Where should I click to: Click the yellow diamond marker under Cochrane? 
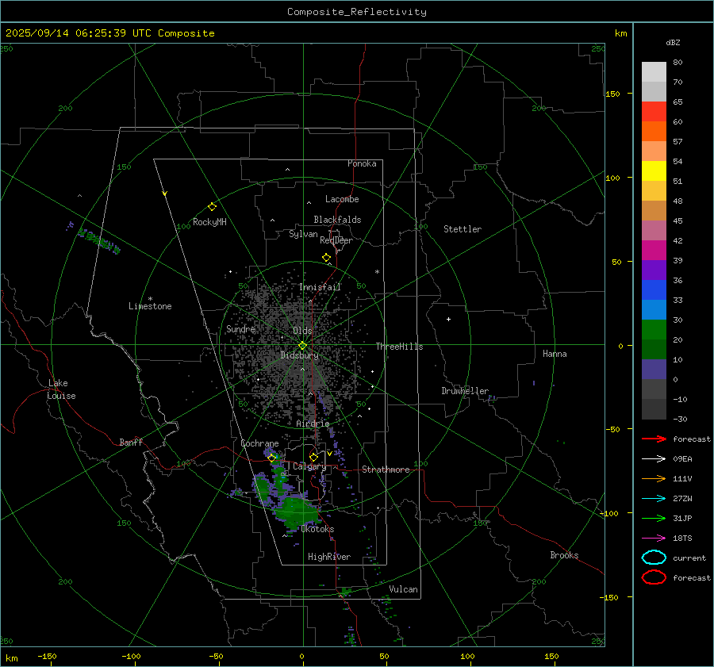tap(272, 458)
